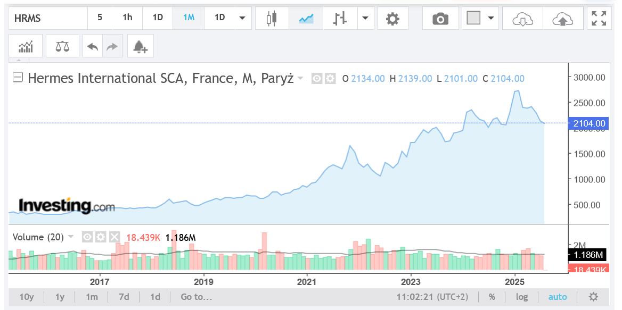Open the compare symbols scales icon
Viewport: 622px width, 310px height.
(62, 46)
